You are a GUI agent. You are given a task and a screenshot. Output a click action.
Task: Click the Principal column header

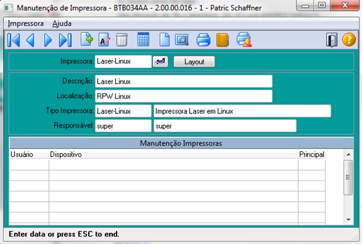click(312, 154)
